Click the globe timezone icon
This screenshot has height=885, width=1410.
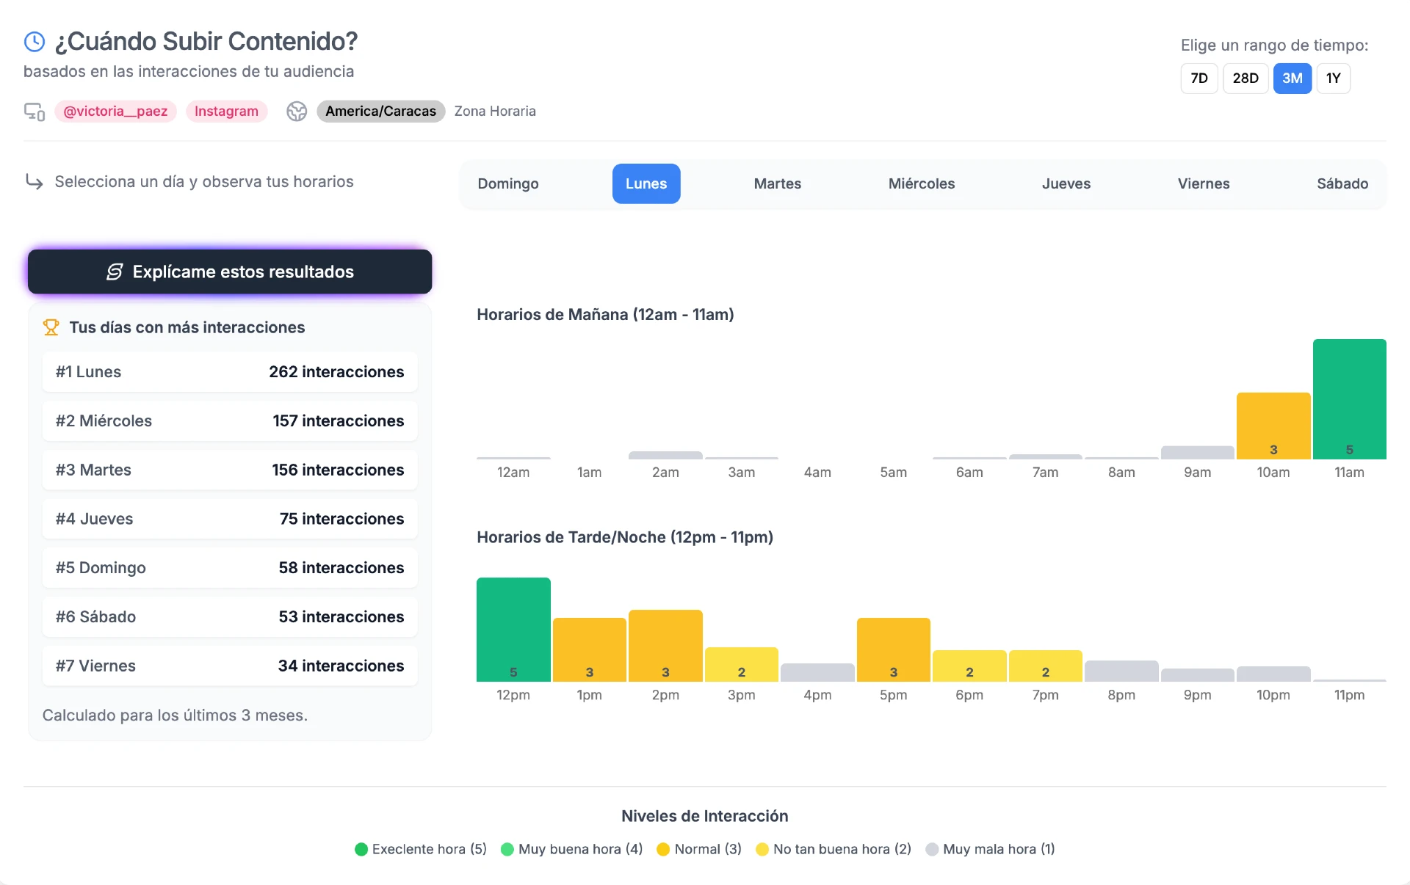point(297,112)
